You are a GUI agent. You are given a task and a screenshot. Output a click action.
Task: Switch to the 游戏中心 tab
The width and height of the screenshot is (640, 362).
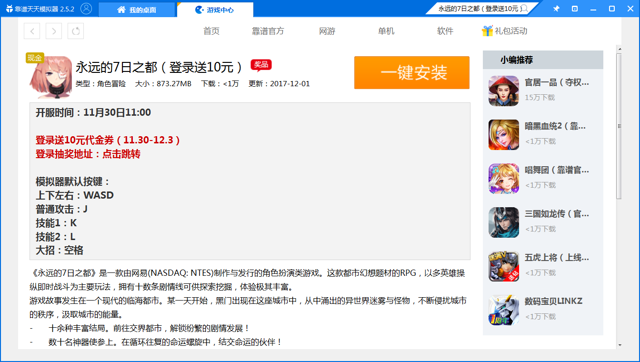coord(216,9)
